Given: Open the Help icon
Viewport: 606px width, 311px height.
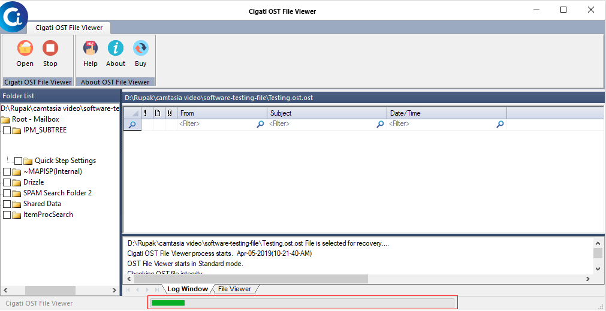Looking at the screenshot, I should (x=91, y=49).
